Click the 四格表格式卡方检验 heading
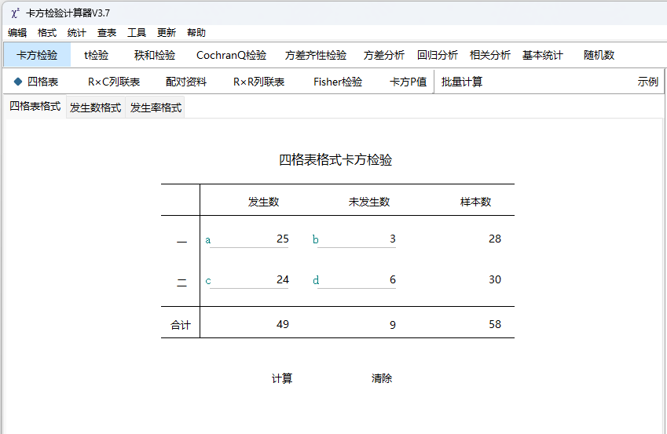The height and width of the screenshot is (434, 667). [x=335, y=160]
